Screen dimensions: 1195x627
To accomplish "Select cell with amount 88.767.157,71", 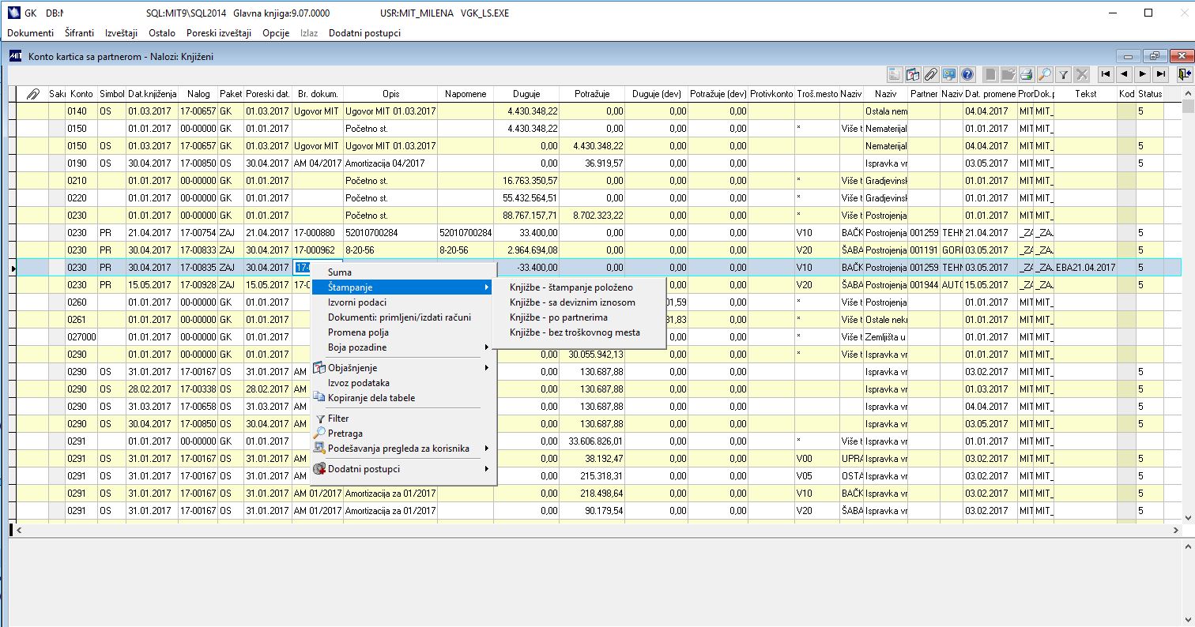I will click(x=526, y=216).
